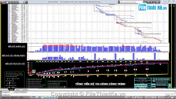This screenshot has width=176, height=99.
Task: Click the New drawing icon
Action: [x=7, y=2]
